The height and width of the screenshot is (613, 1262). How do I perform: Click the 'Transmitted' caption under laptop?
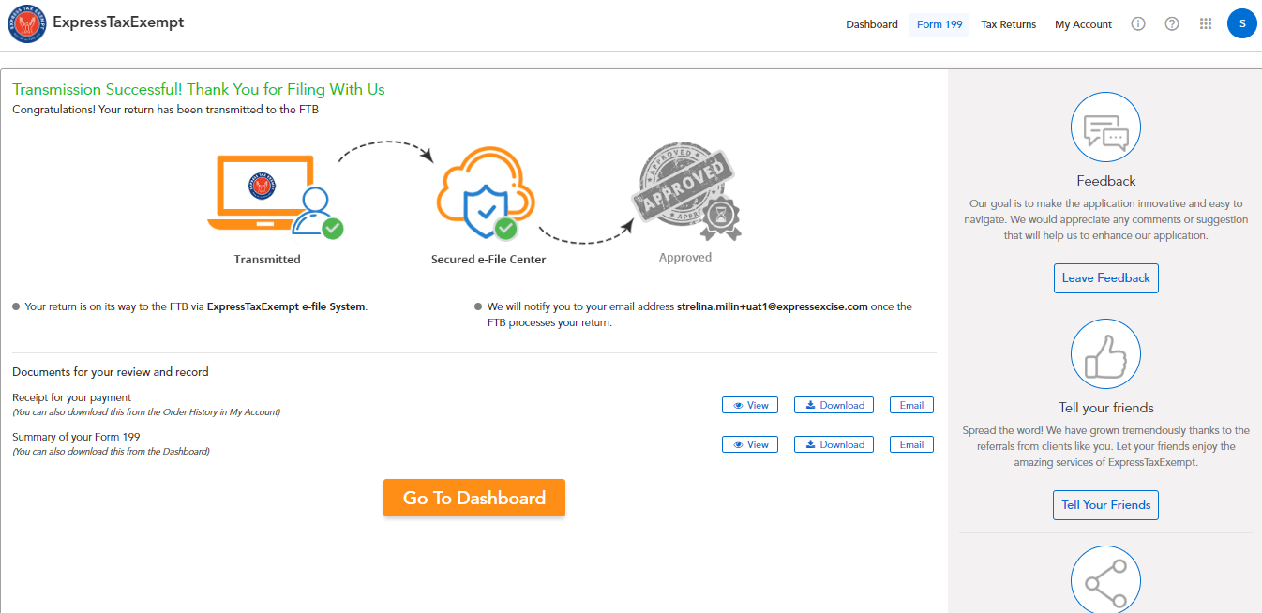coord(267,259)
